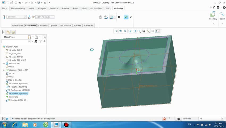The width and height of the screenshot is (226, 128).
Task: Select Finishing 1 [OP010] in Model Tree
Action: [18, 100]
